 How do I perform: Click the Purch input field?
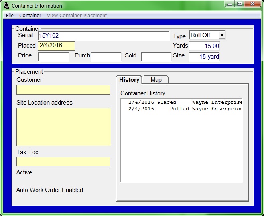tap(106, 56)
